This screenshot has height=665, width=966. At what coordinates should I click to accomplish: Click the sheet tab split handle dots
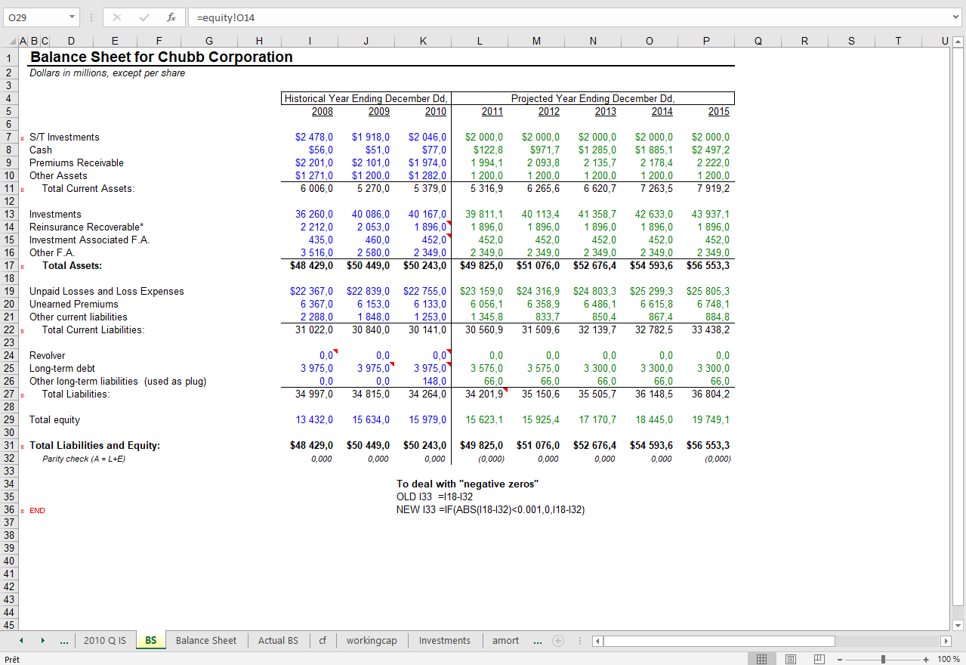coord(579,641)
